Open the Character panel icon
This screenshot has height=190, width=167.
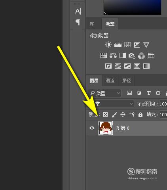point(78,12)
